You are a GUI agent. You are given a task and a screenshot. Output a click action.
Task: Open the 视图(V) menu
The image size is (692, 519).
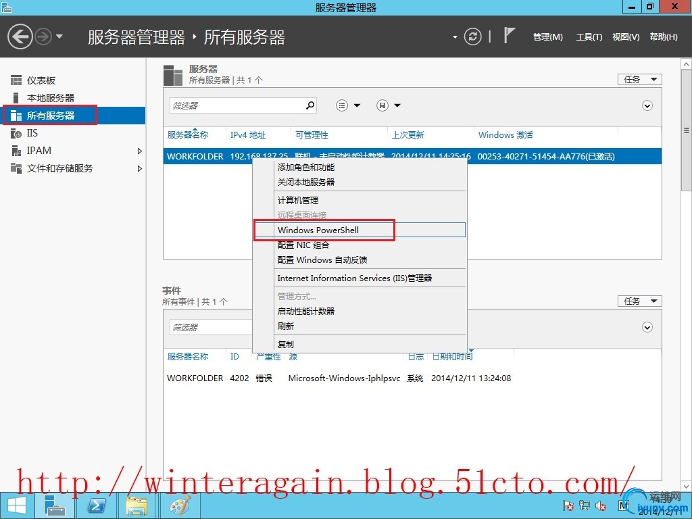[625, 37]
